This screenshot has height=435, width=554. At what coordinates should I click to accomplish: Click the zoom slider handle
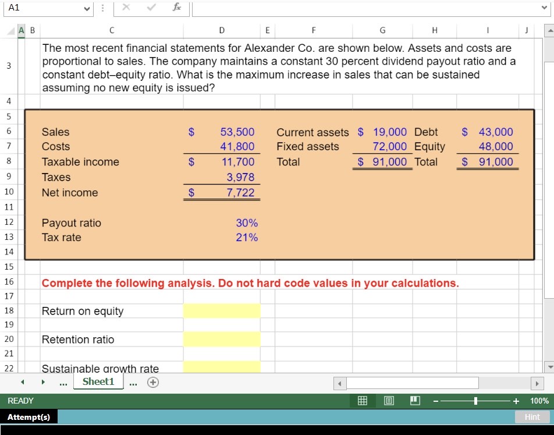click(475, 401)
